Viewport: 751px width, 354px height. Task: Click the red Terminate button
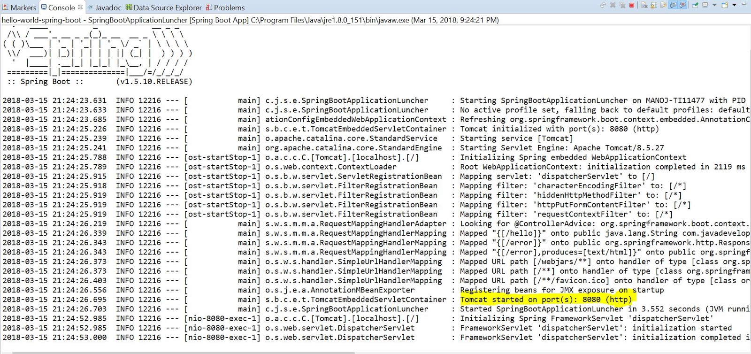tap(632, 5)
